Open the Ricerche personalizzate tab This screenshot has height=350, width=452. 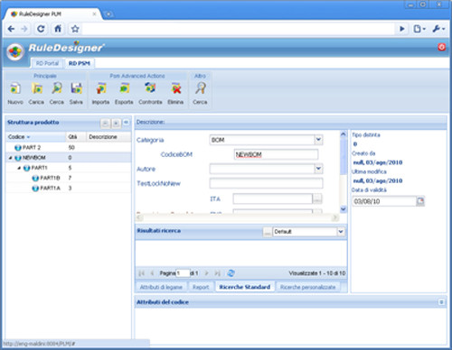tap(308, 287)
